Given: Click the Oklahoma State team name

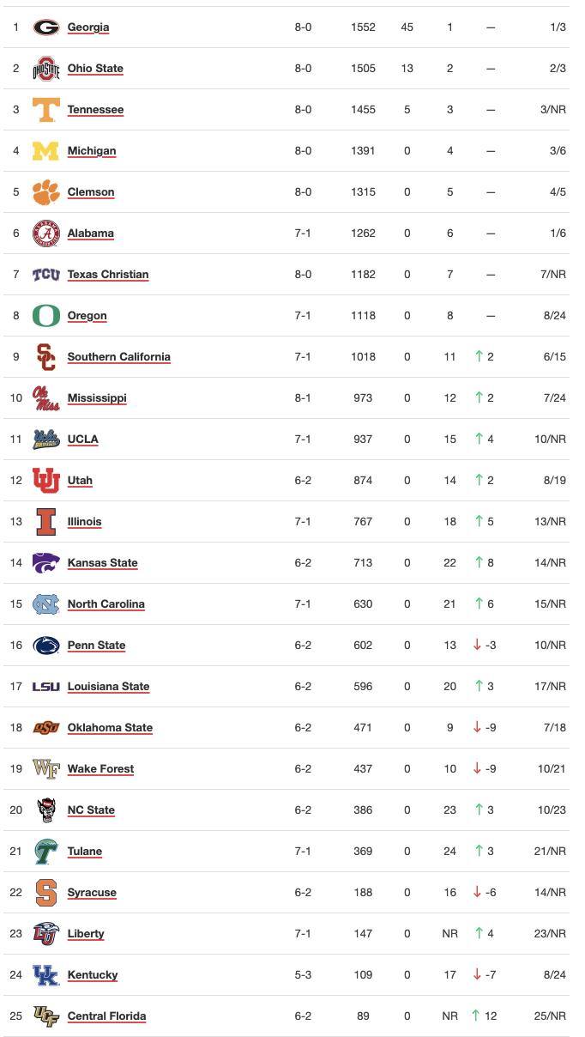Looking at the screenshot, I should point(110,728).
